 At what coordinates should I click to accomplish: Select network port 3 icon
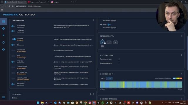103,42
